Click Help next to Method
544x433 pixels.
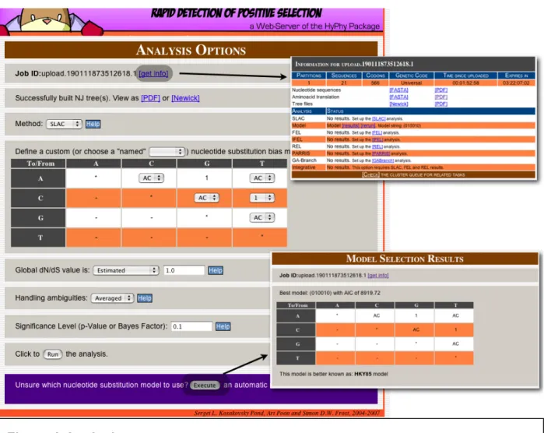pos(93,124)
